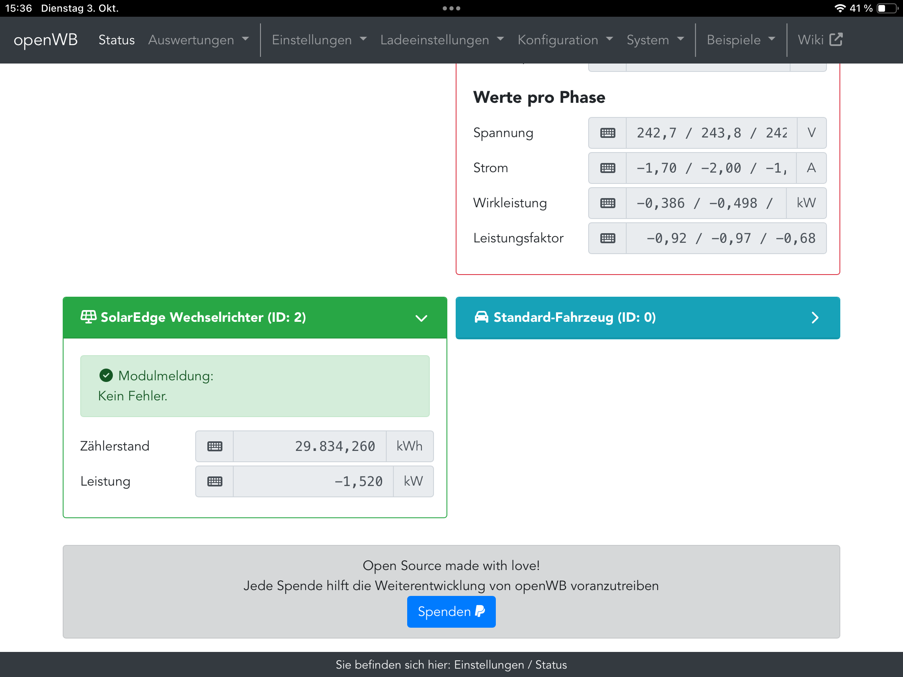Open the external Wiki link
The width and height of the screenshot is (903, 677).
pyautogui.click(x=820, y=40)
